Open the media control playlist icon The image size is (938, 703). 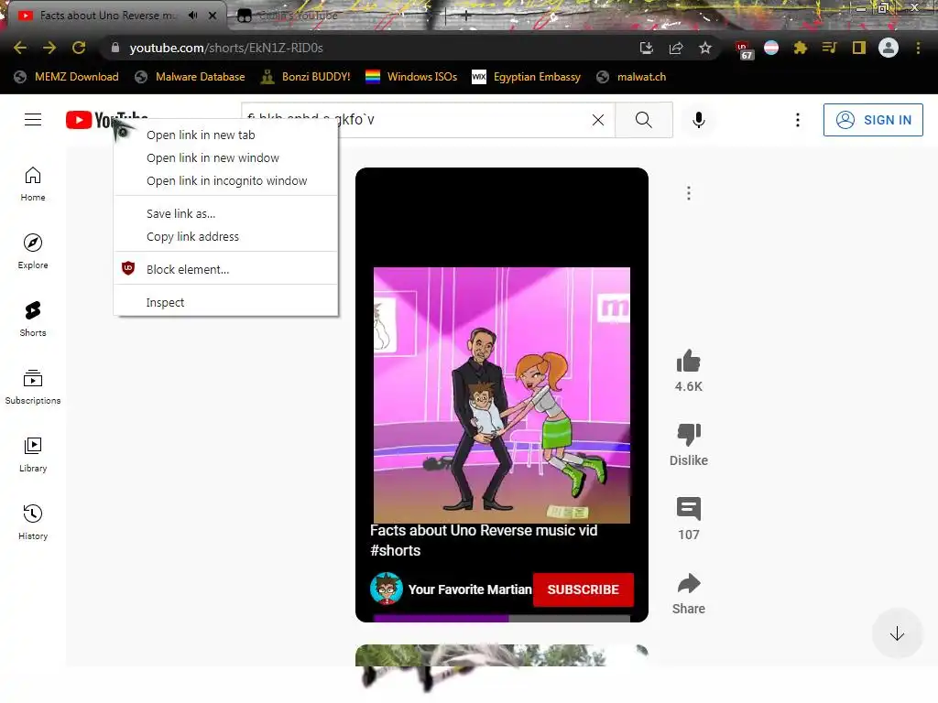[x=829, y=48]
